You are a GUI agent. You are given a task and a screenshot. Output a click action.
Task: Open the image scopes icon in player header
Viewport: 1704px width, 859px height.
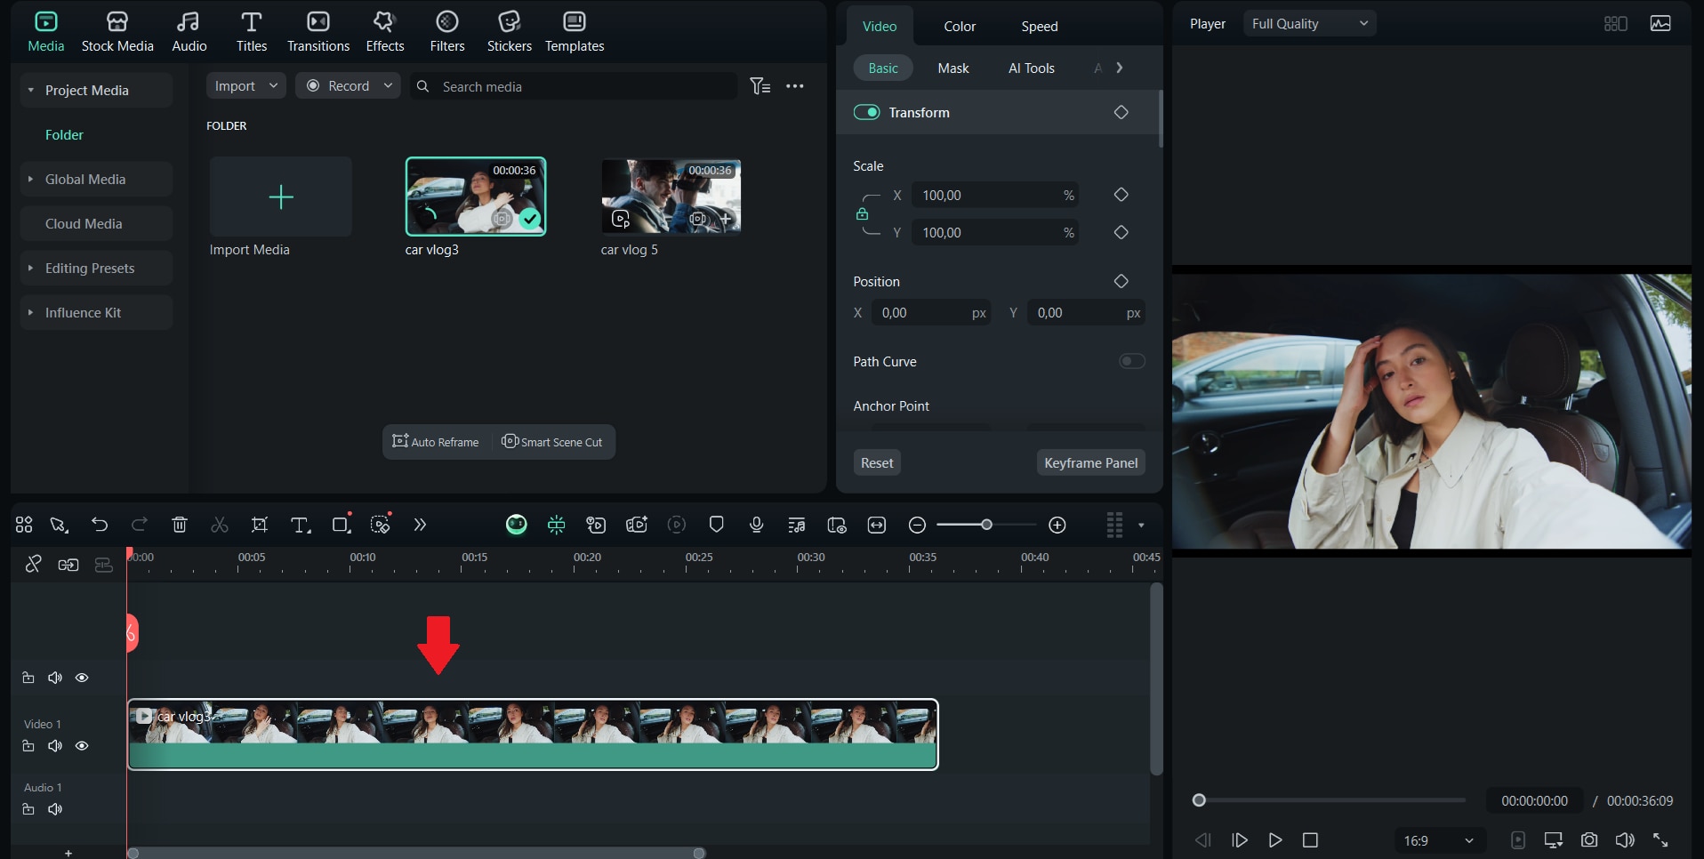click(1660, 24)
